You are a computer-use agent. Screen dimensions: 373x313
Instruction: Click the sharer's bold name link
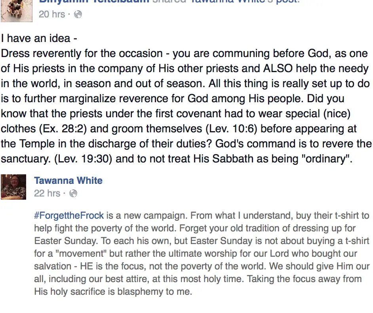(94, 2)
